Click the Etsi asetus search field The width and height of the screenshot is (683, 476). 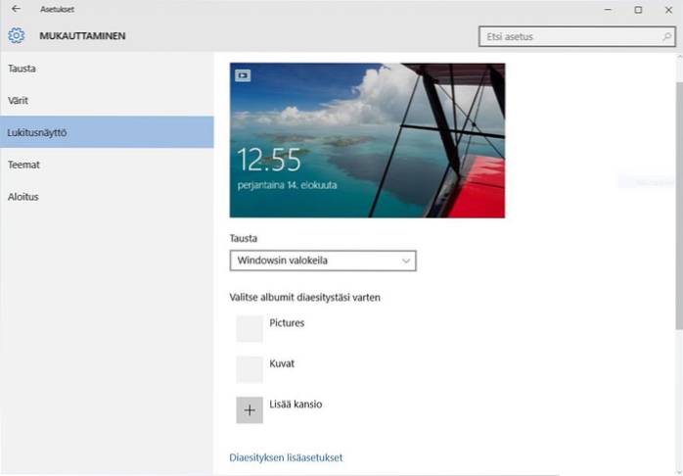(568, 37)
